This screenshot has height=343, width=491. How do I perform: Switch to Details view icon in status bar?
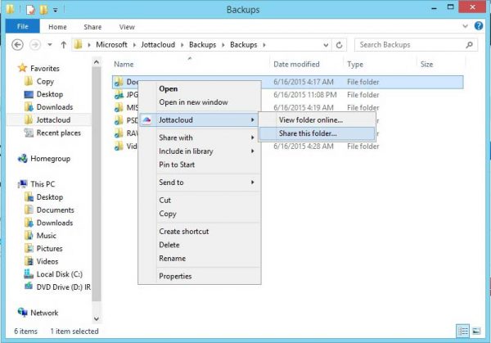point(463,331)
